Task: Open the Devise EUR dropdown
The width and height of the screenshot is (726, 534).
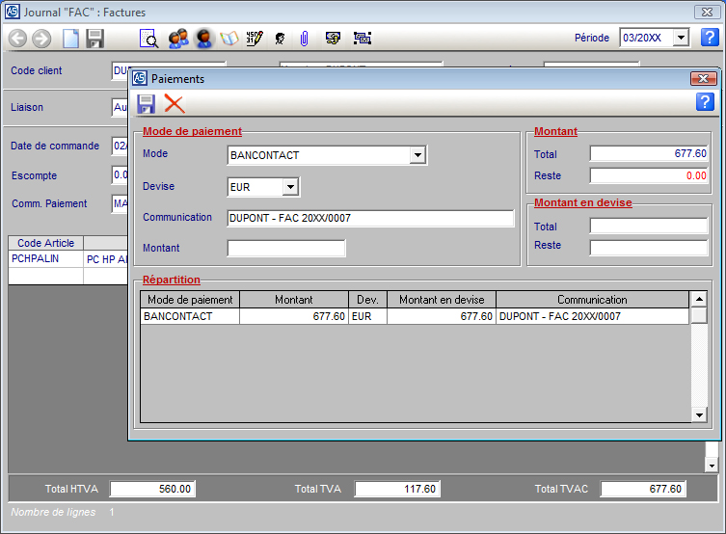Action: click(290, 187)
